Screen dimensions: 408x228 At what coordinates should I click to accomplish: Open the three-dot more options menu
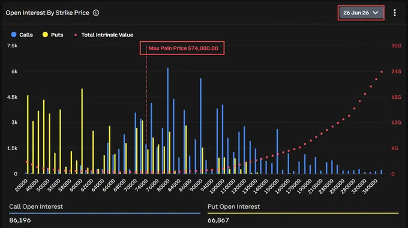[x=394, y=13]
